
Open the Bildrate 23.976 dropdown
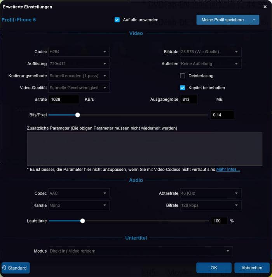pyautogui.click(x=210, y=52)
